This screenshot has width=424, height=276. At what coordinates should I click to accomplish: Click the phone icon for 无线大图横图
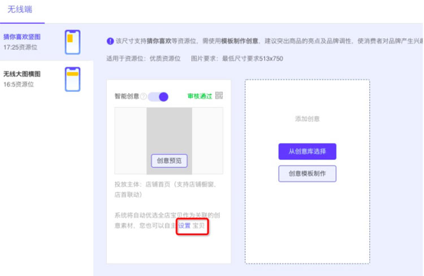[x=72, y=80]
